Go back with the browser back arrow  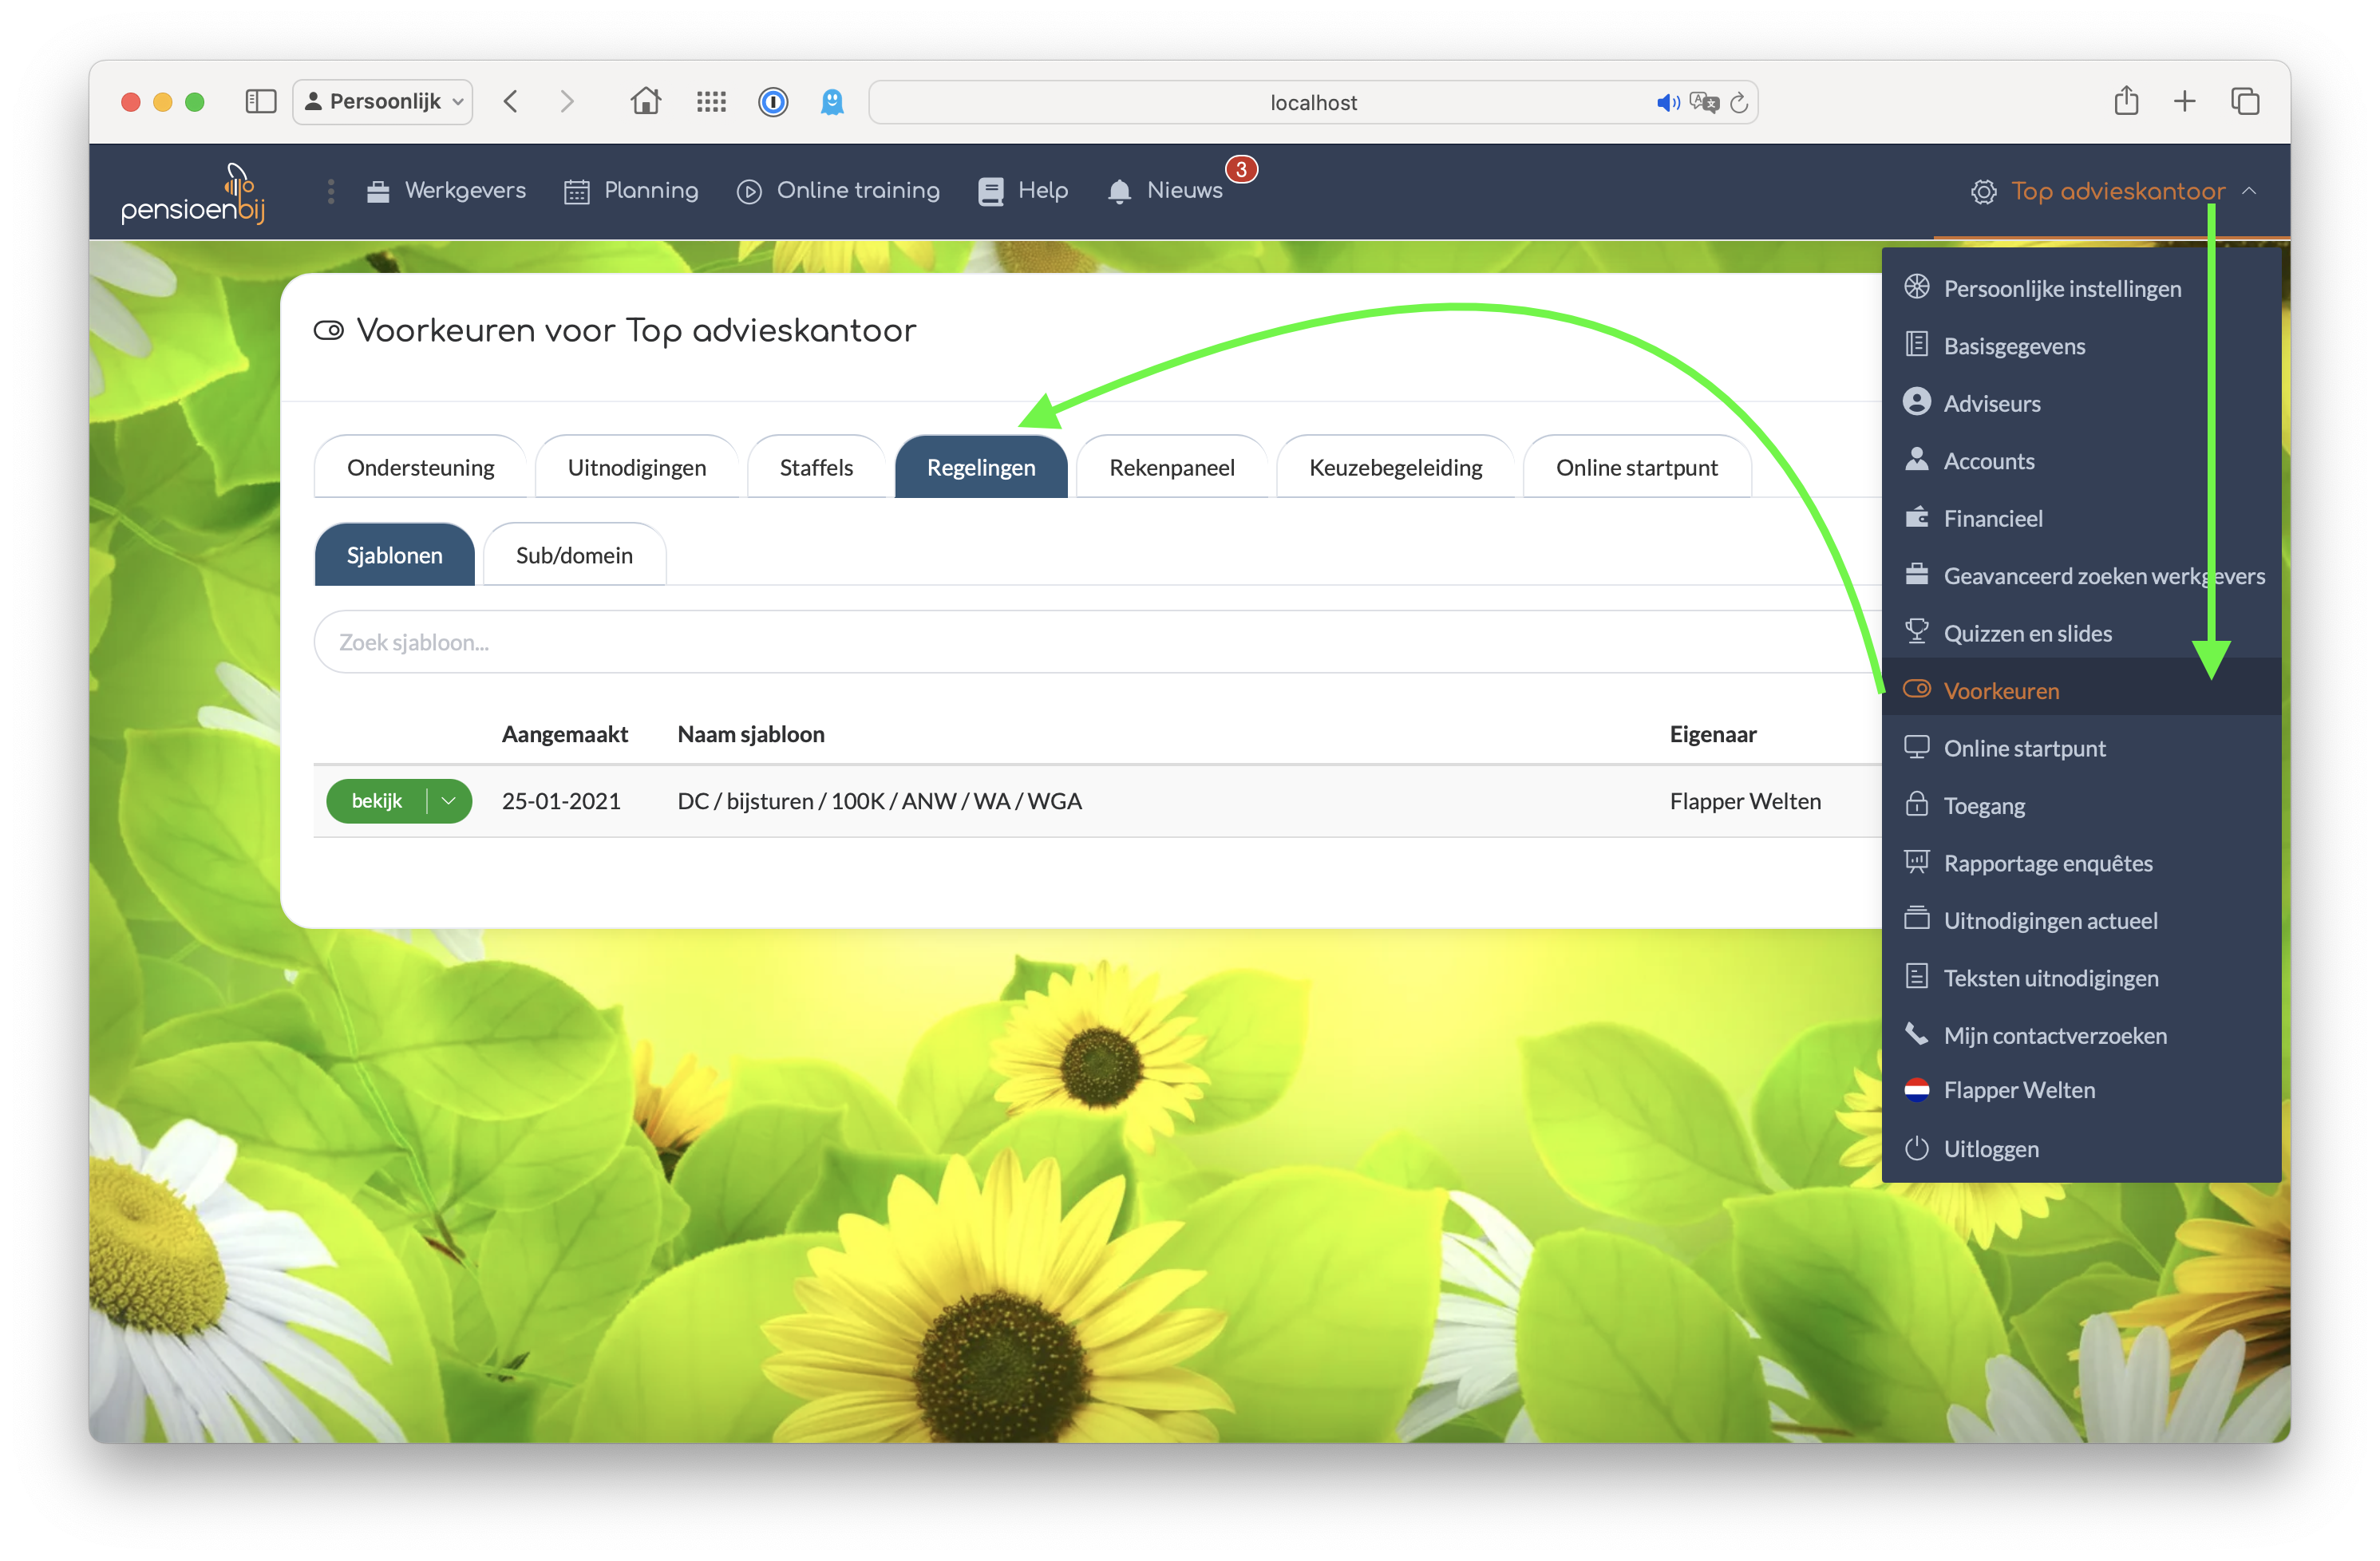click(511, 101)
